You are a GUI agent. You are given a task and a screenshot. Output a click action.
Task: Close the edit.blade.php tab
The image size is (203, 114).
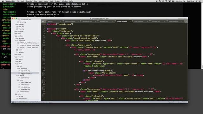165,22
